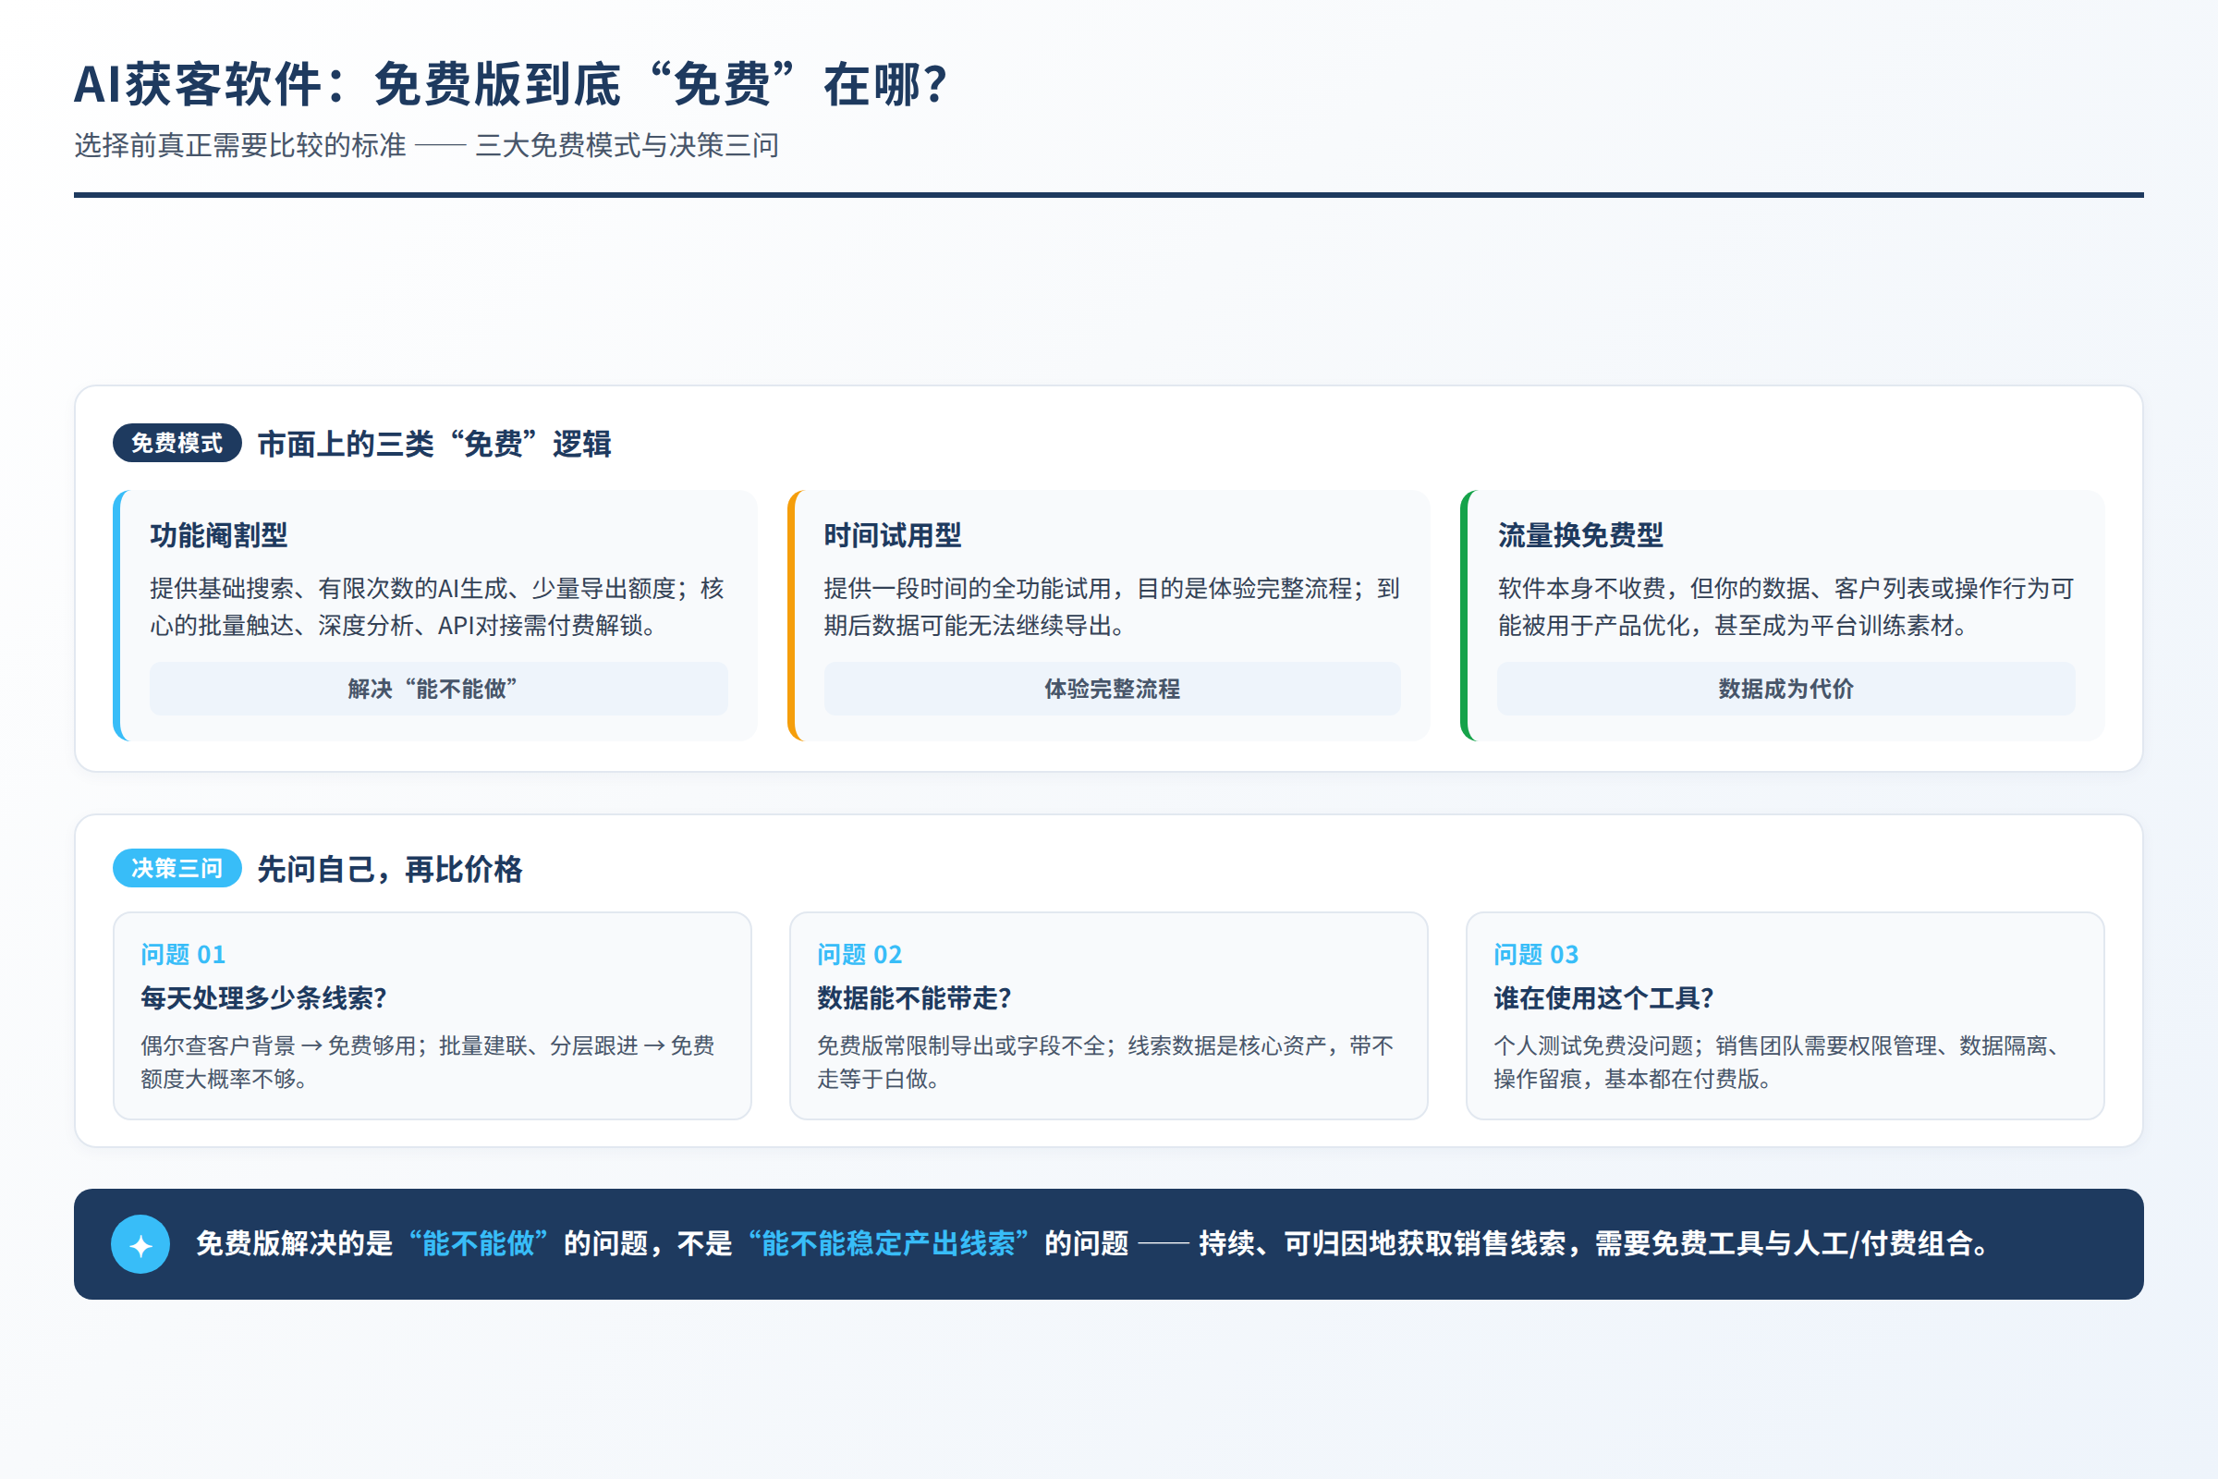The height and width of the screenshot is (1479, 2218).
Task: Click the heading 每天处理多少条线索?
Action: click(x=264, y=998)
